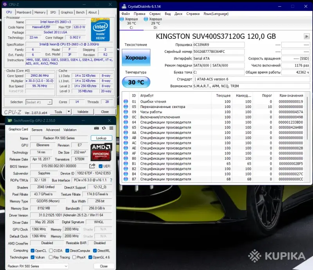Toggle the CUDA checkbox
Image resolution: width=313 pixels, height=270 pixels.
[x=51, y=250]
